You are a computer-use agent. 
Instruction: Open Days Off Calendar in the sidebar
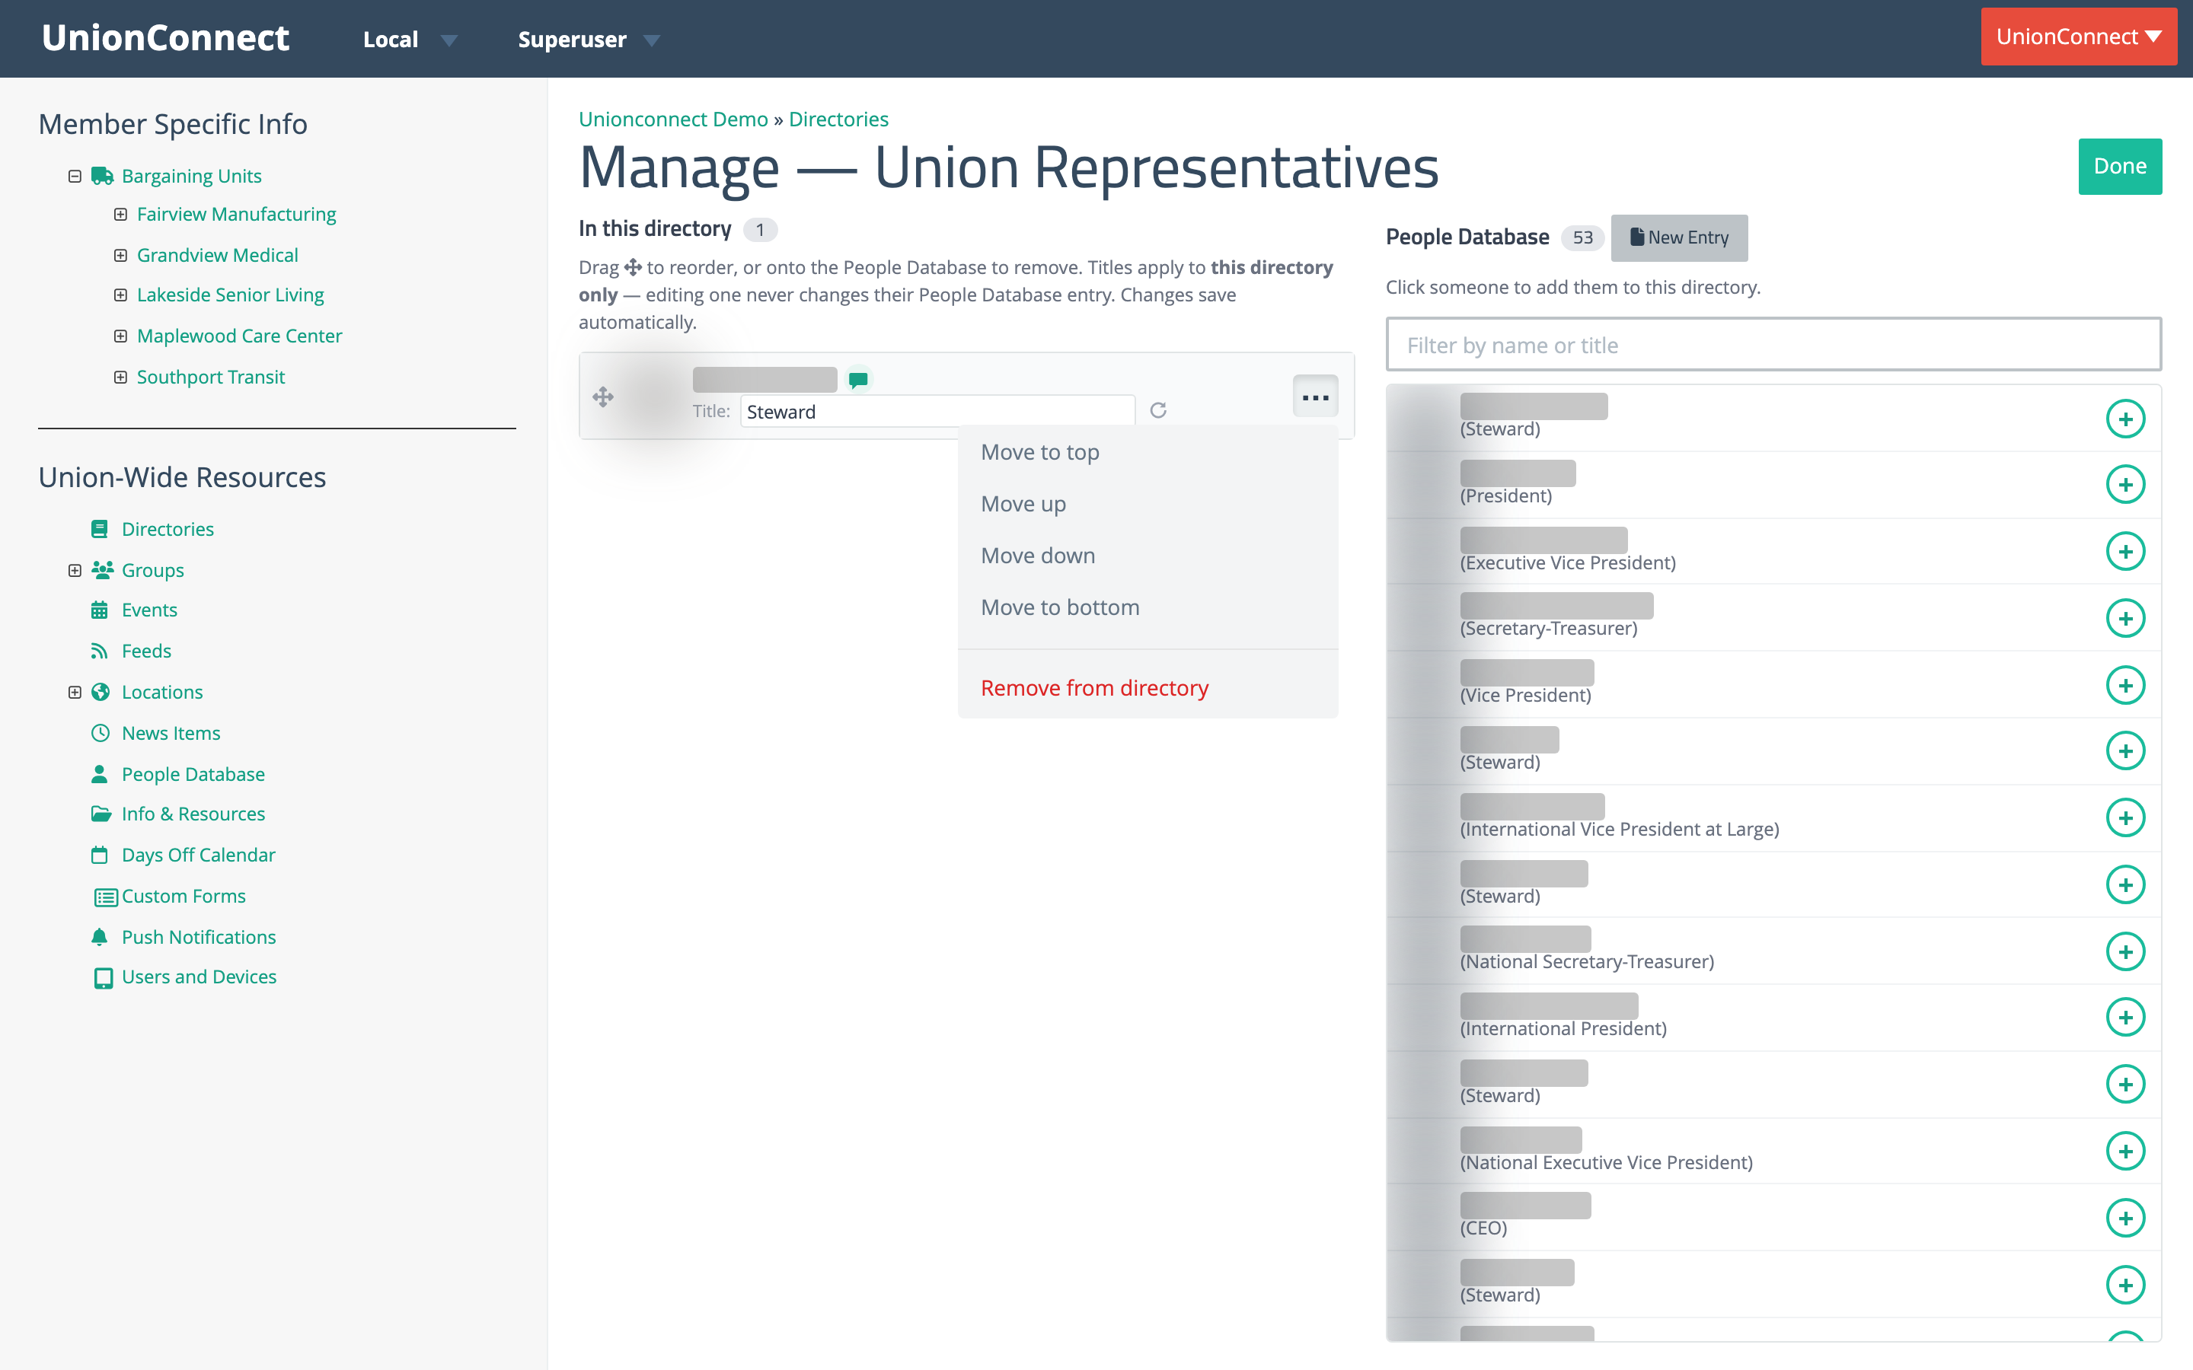(199, 855)
